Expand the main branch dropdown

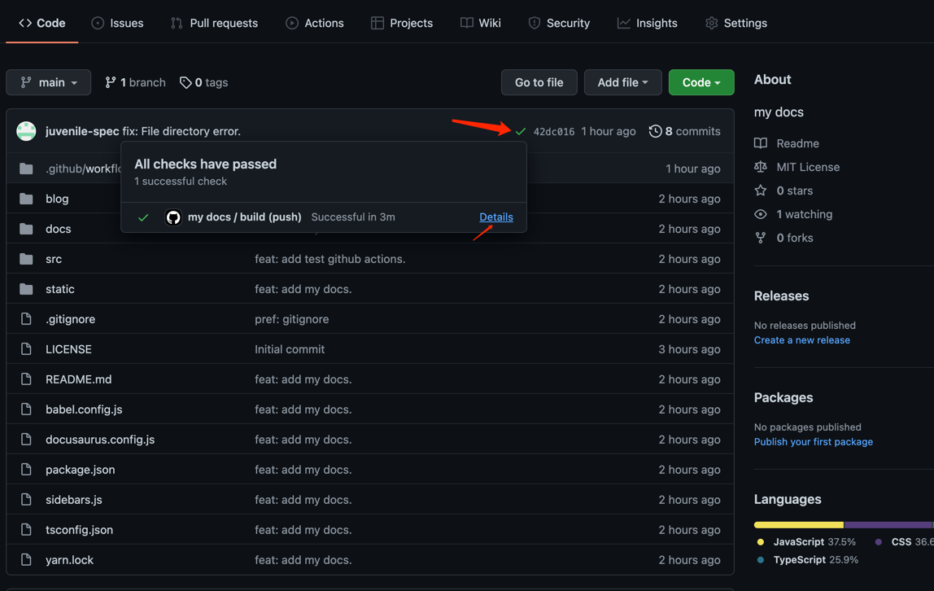tap(48, 82)
